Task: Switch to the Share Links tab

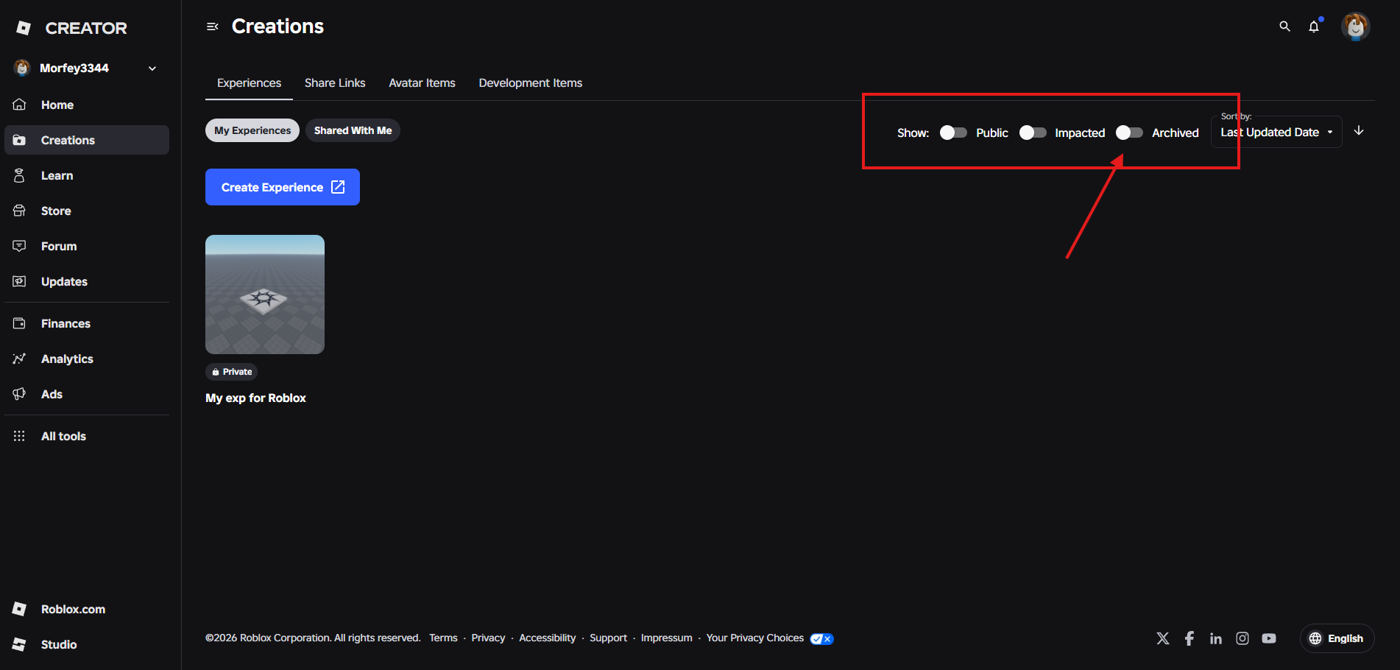Action: 335,83
